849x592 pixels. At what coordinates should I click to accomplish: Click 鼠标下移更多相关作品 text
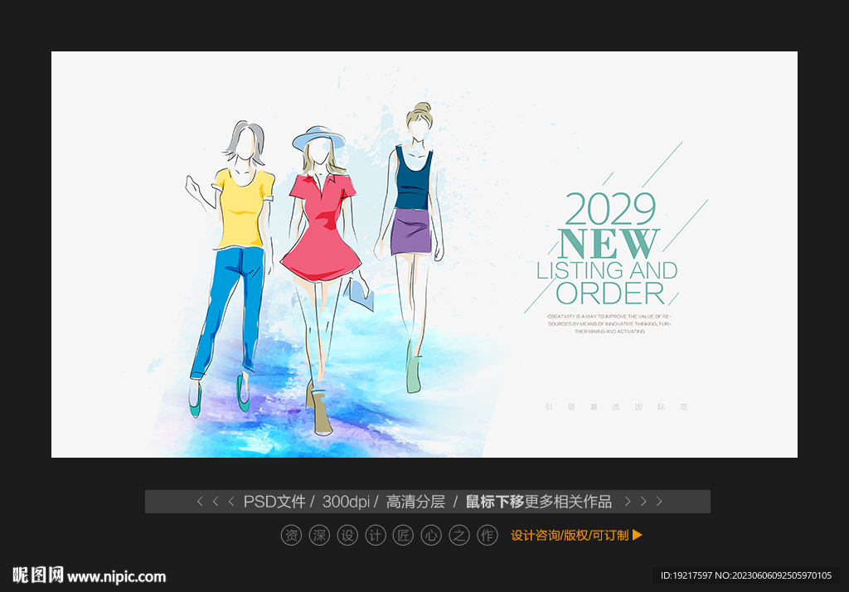[539, 502]
